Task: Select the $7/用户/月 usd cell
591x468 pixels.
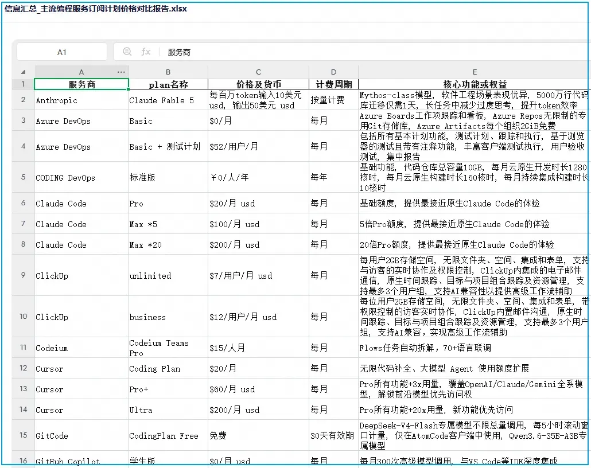Action: tap(258, 275)
